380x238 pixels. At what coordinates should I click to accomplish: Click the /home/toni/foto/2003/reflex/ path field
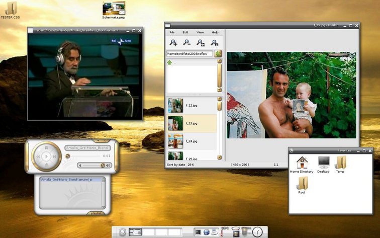tap(189, 54)
